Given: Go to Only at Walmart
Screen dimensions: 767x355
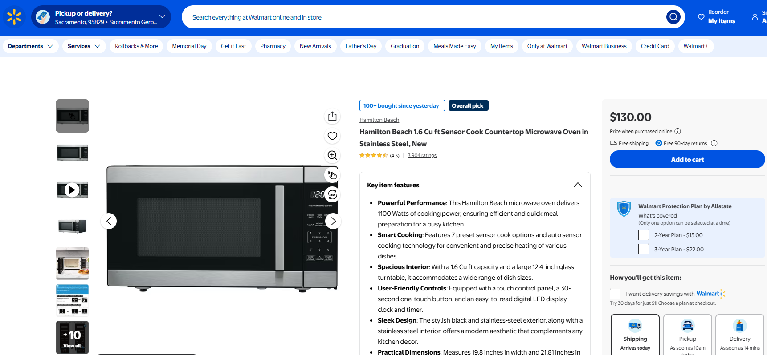Looking at the screenshot, I should [x=547, y=46].
